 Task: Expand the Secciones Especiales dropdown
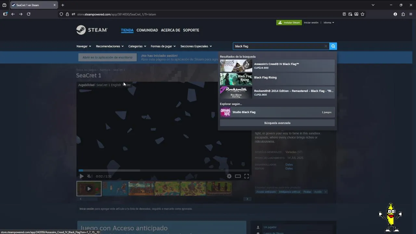[x=196, y=46]
